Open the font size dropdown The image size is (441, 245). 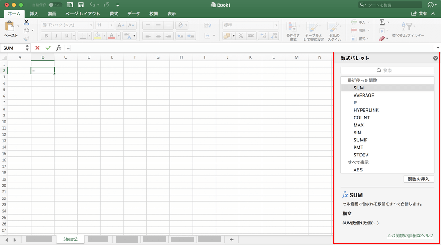pyautogui.click(x=112, y=25)
